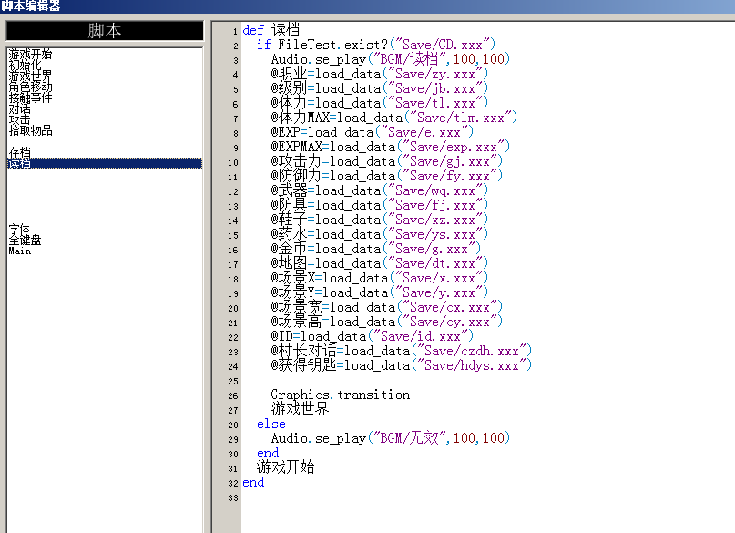
Task: Select the highlighted 读档 script entry
Action: (105, 163)
